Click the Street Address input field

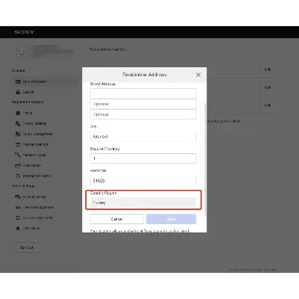(143, 93)
